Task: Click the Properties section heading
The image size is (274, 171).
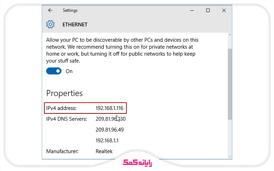Action: (x=64, y=93)
